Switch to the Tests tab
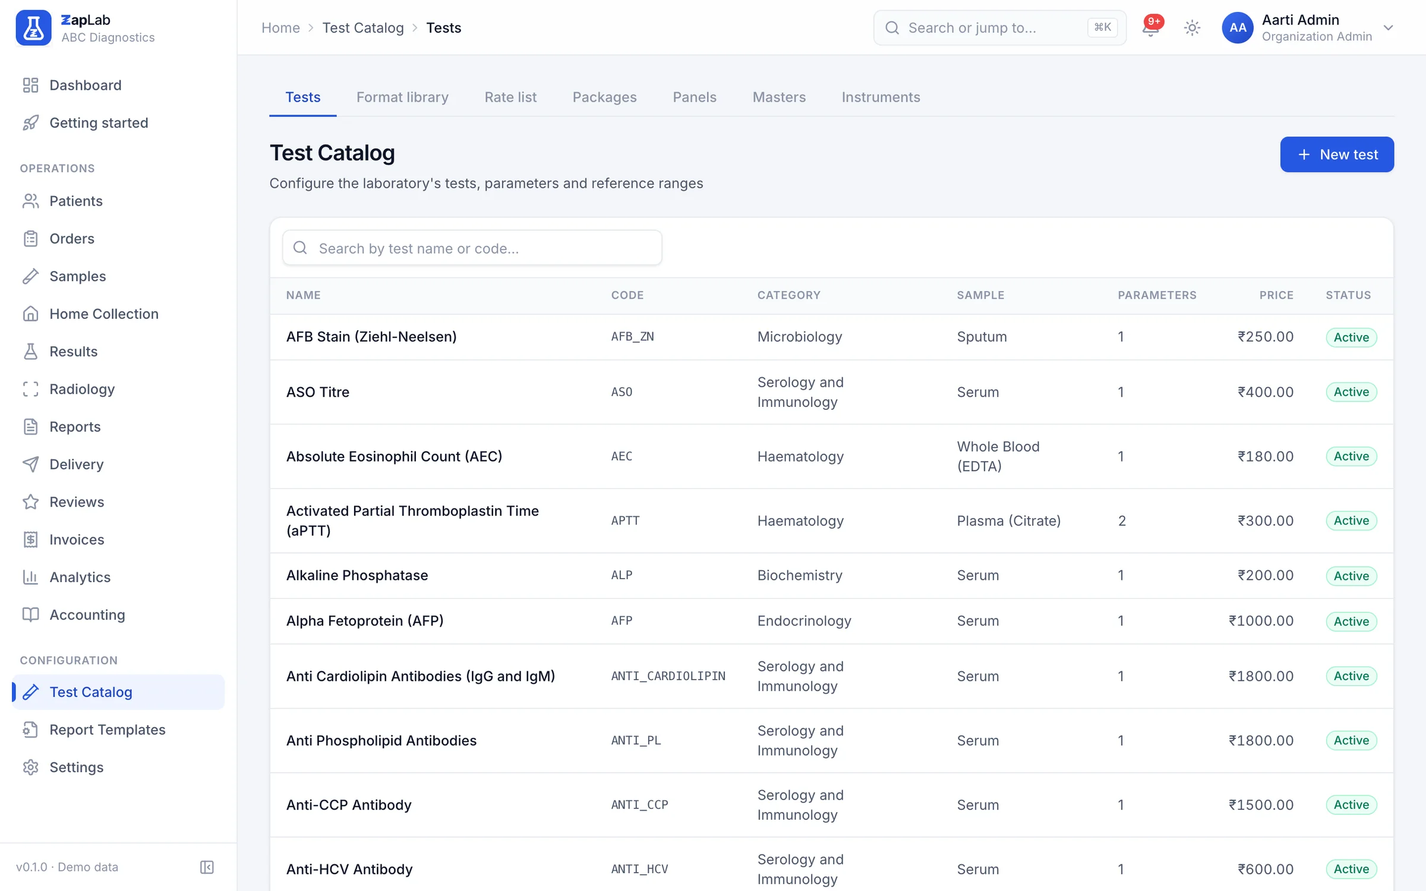The width and height of the screenshot is (1426, 891). point(302,97)
